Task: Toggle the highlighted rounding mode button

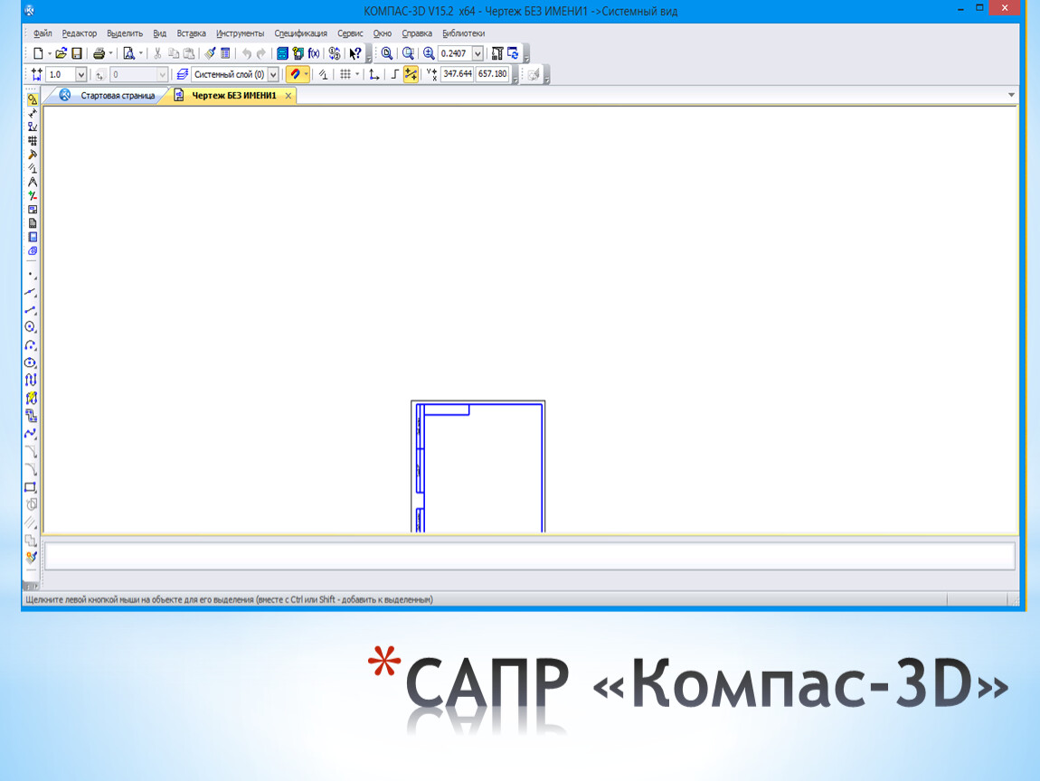Action: coord(411,74)
